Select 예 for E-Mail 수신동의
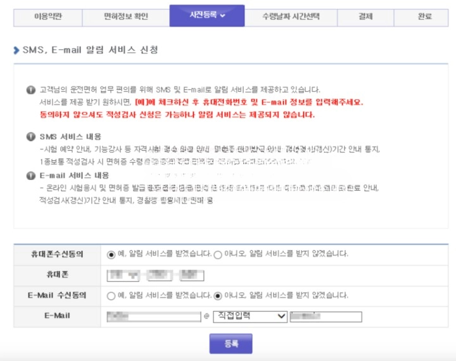Screen dimensions: 456x361 click(111, 296)
